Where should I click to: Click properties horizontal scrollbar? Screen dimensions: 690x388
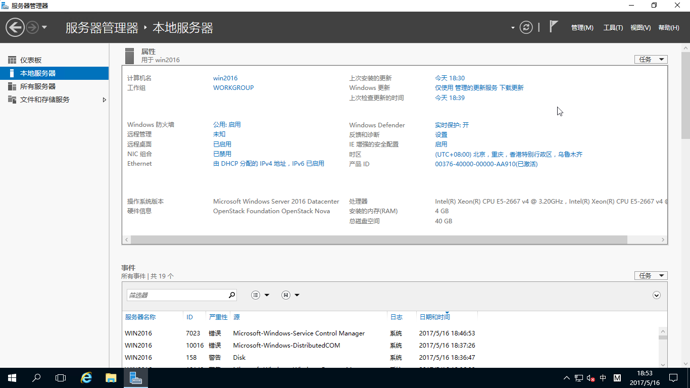(x=379, y=240)
